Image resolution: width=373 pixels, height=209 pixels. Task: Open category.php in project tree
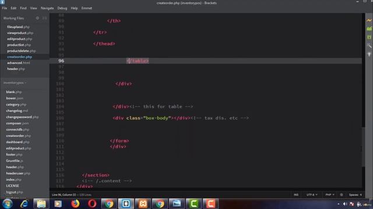pyautogui.click(x=16, y=105)
